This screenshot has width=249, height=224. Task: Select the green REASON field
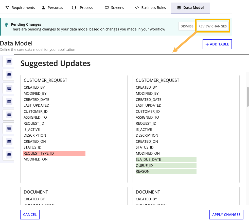click(166, 171)
